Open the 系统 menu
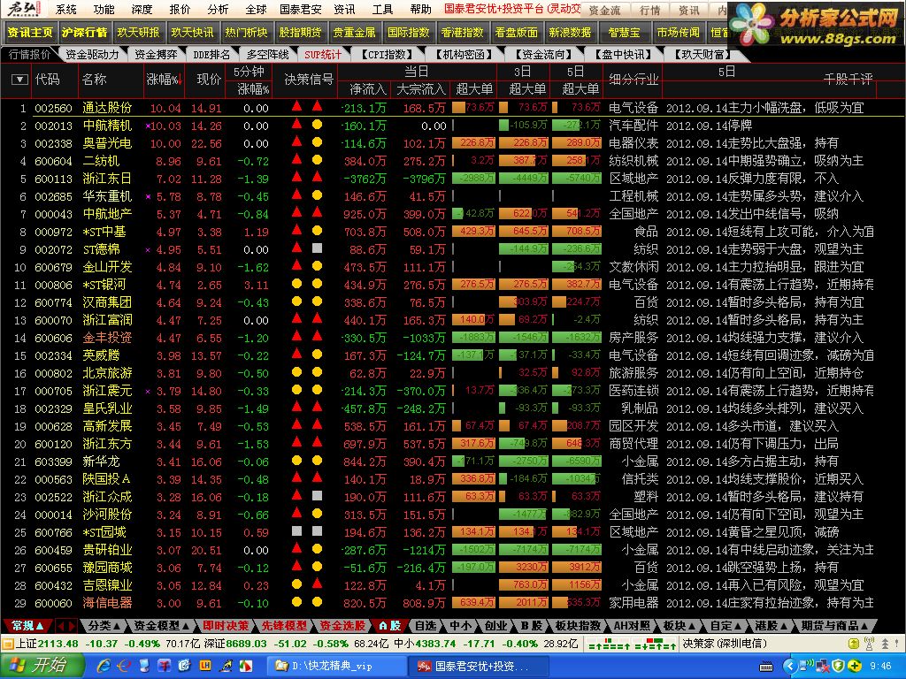This screenshot has width=906, height=679. [x=65, y=9]
